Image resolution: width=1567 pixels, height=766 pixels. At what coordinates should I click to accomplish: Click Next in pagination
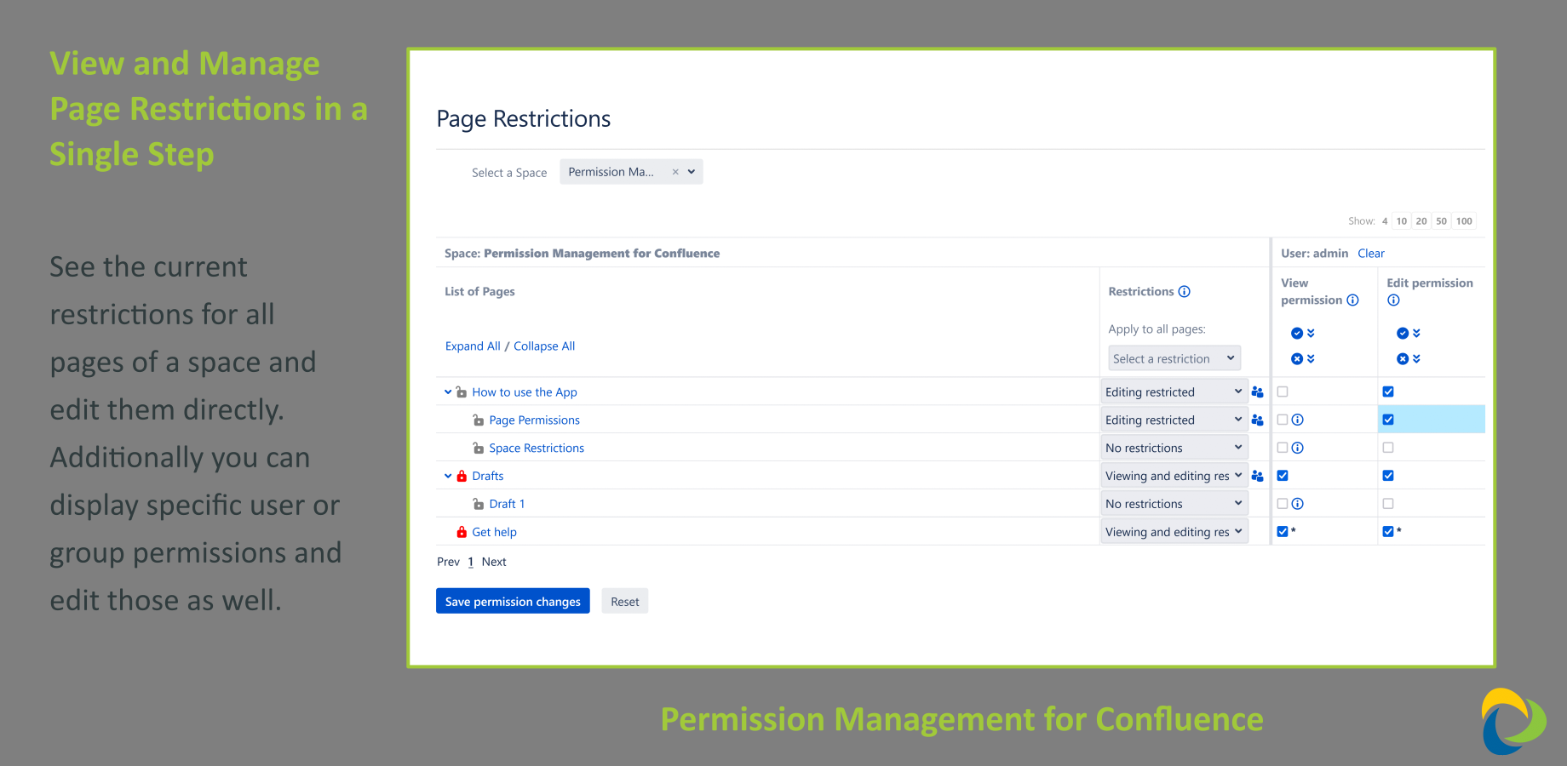[494, 562]
